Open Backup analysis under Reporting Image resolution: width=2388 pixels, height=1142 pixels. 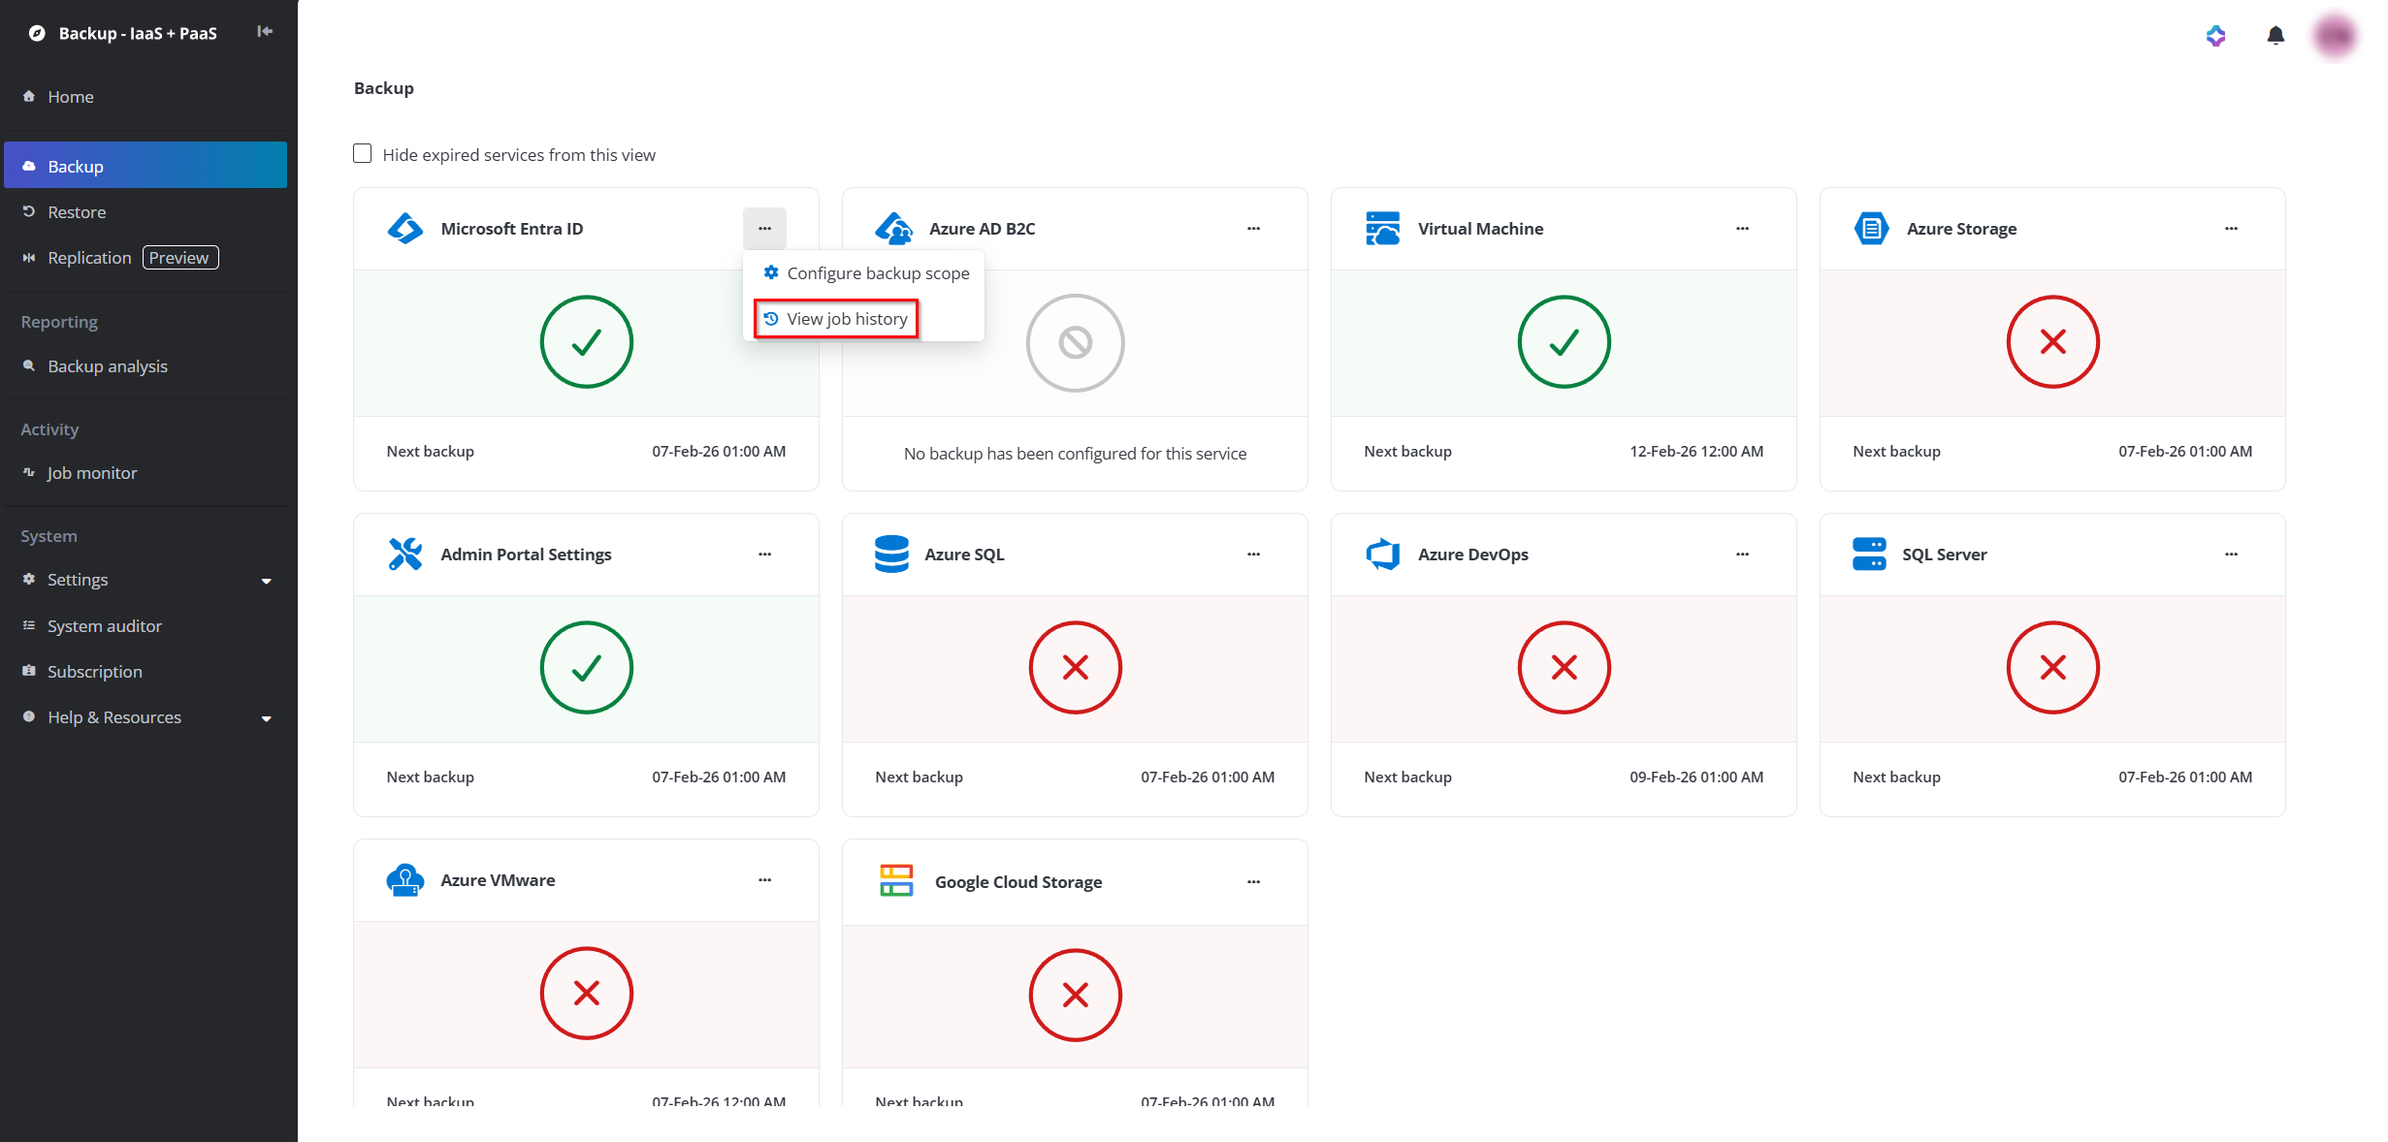[x=145, y=366]
